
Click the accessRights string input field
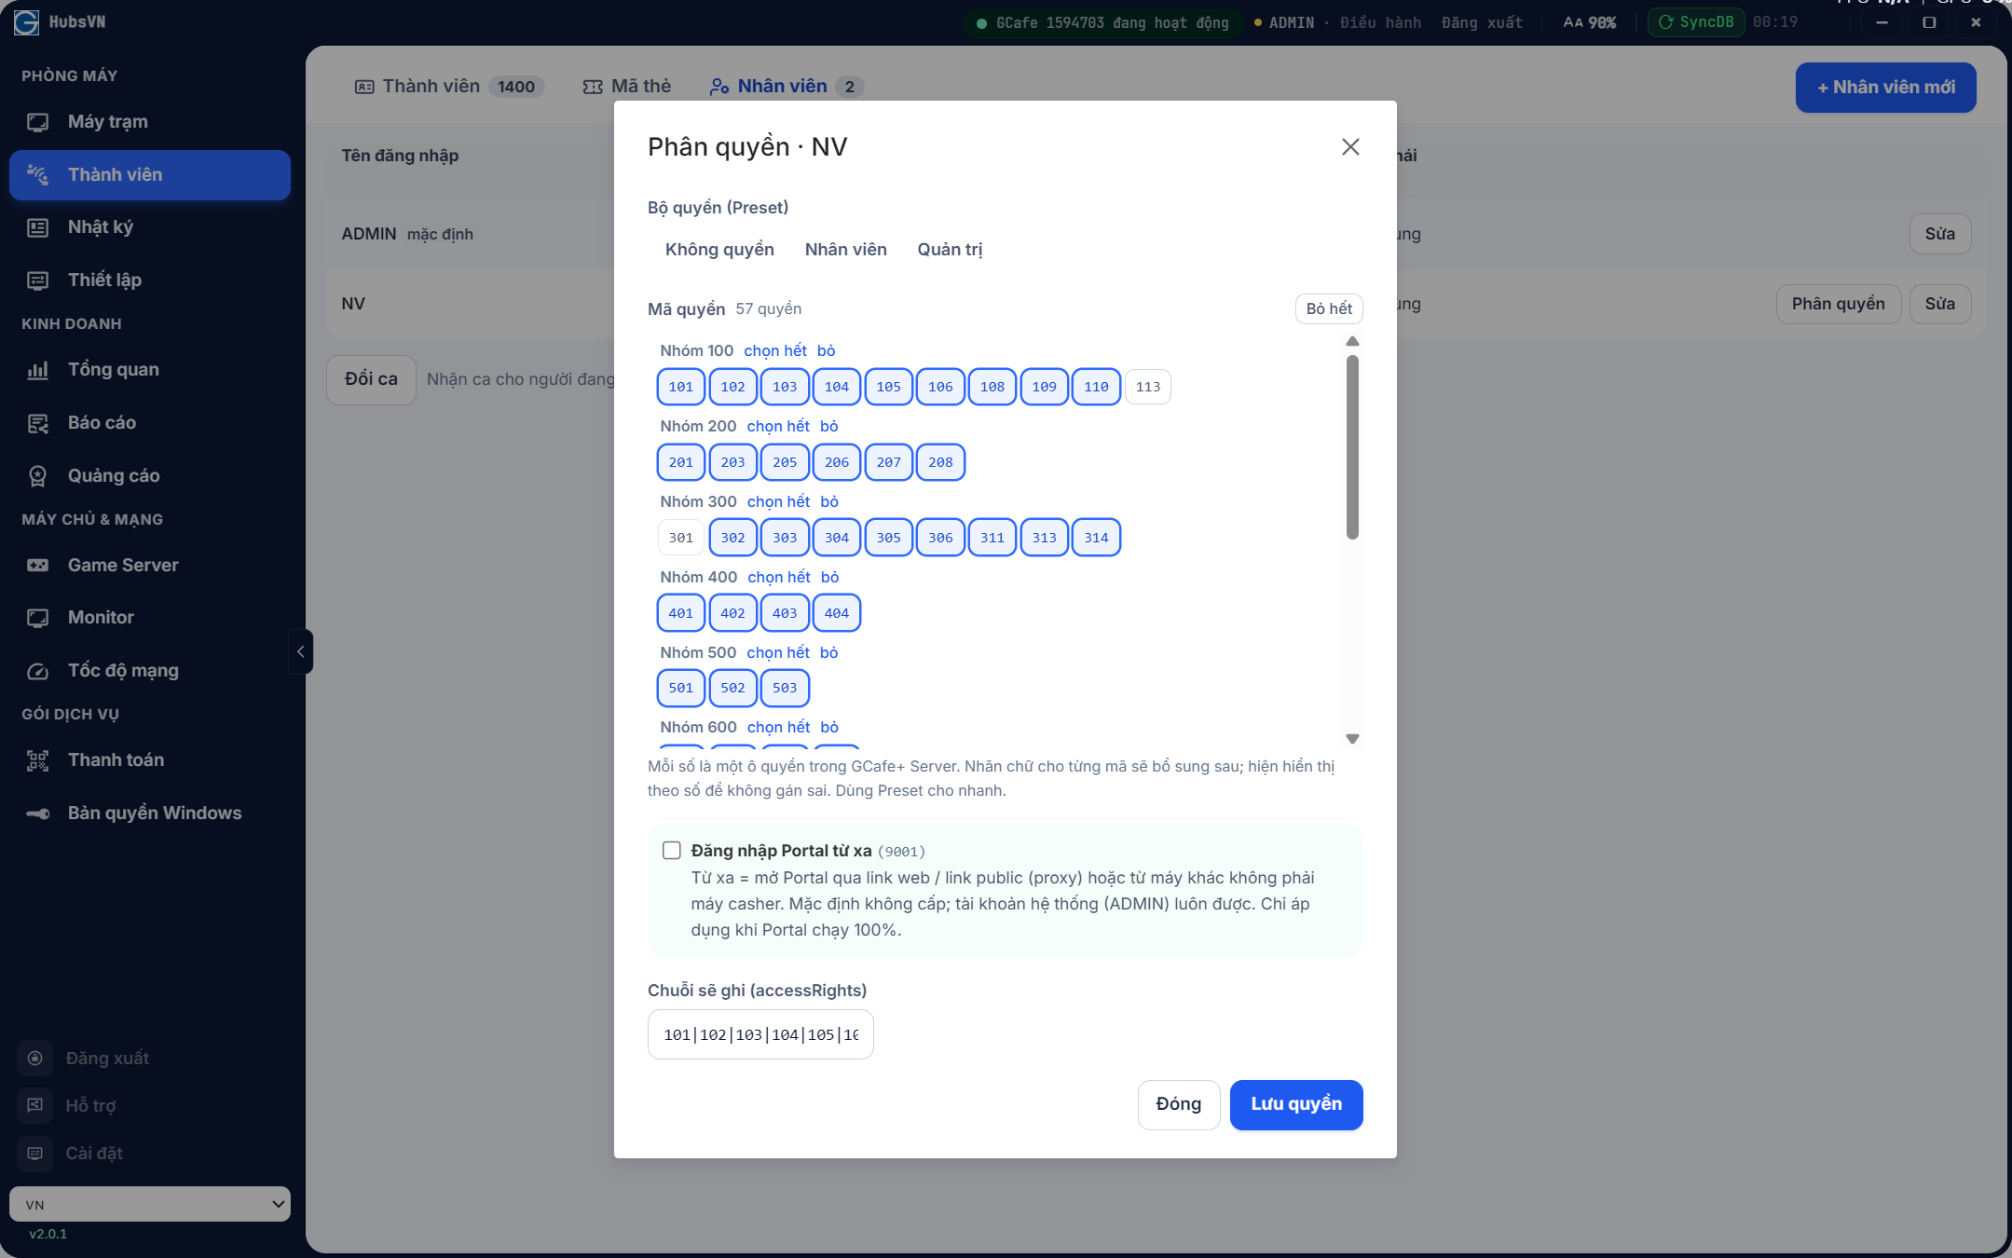(x=760, y=1034)
